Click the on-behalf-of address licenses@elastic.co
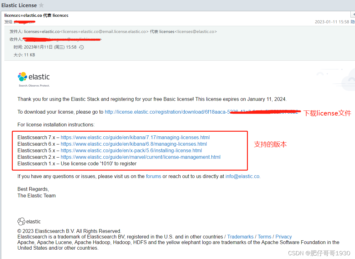Viewport: 355px width, 259px height. (x=196, y=32)
